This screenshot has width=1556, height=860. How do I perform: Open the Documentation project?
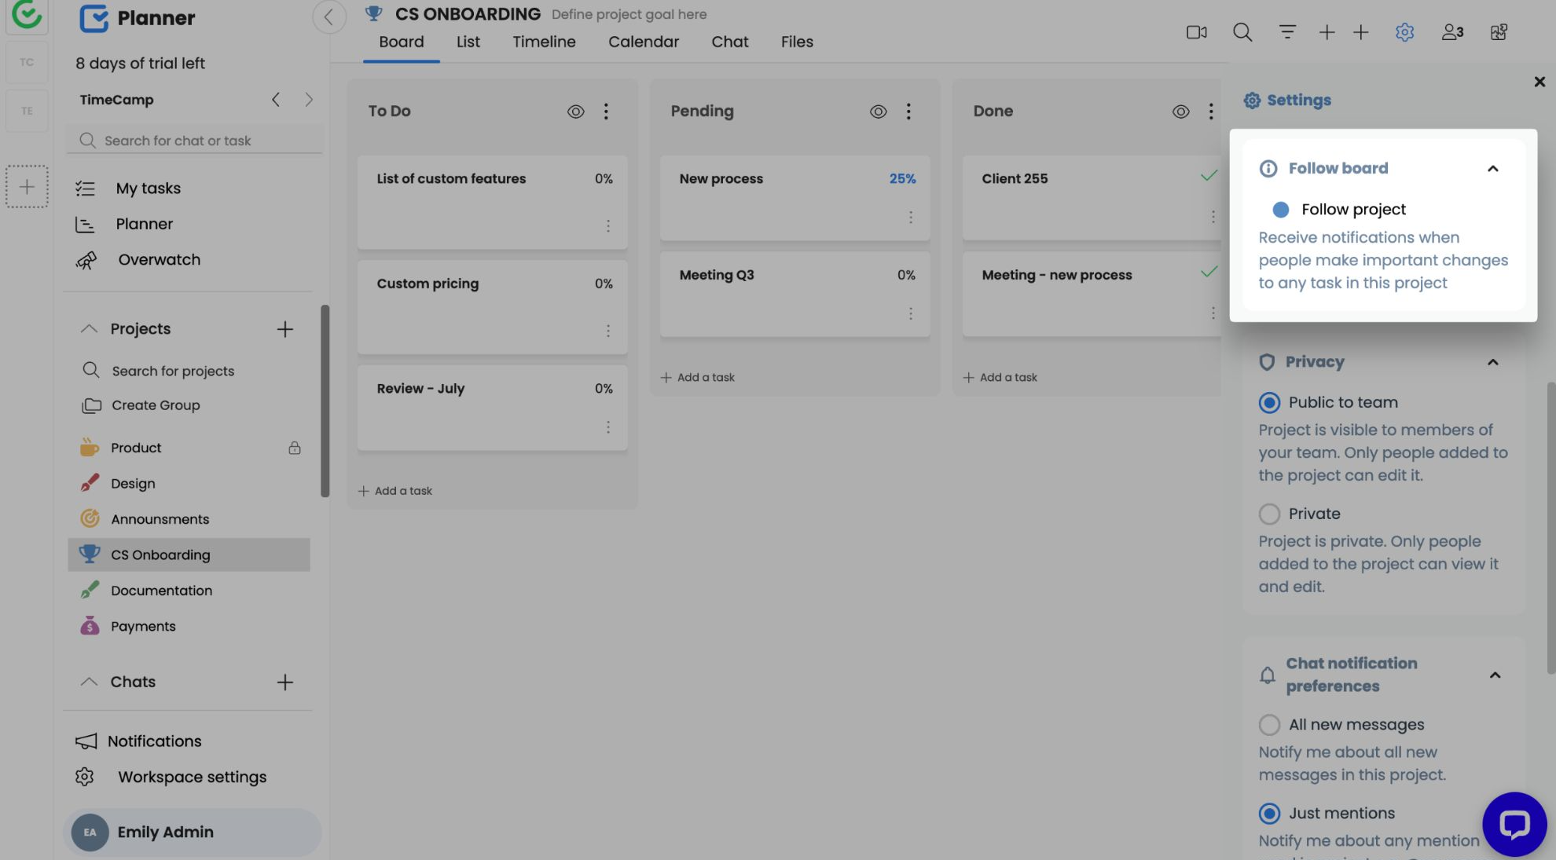pyautogui.click(x=161, y=591)
